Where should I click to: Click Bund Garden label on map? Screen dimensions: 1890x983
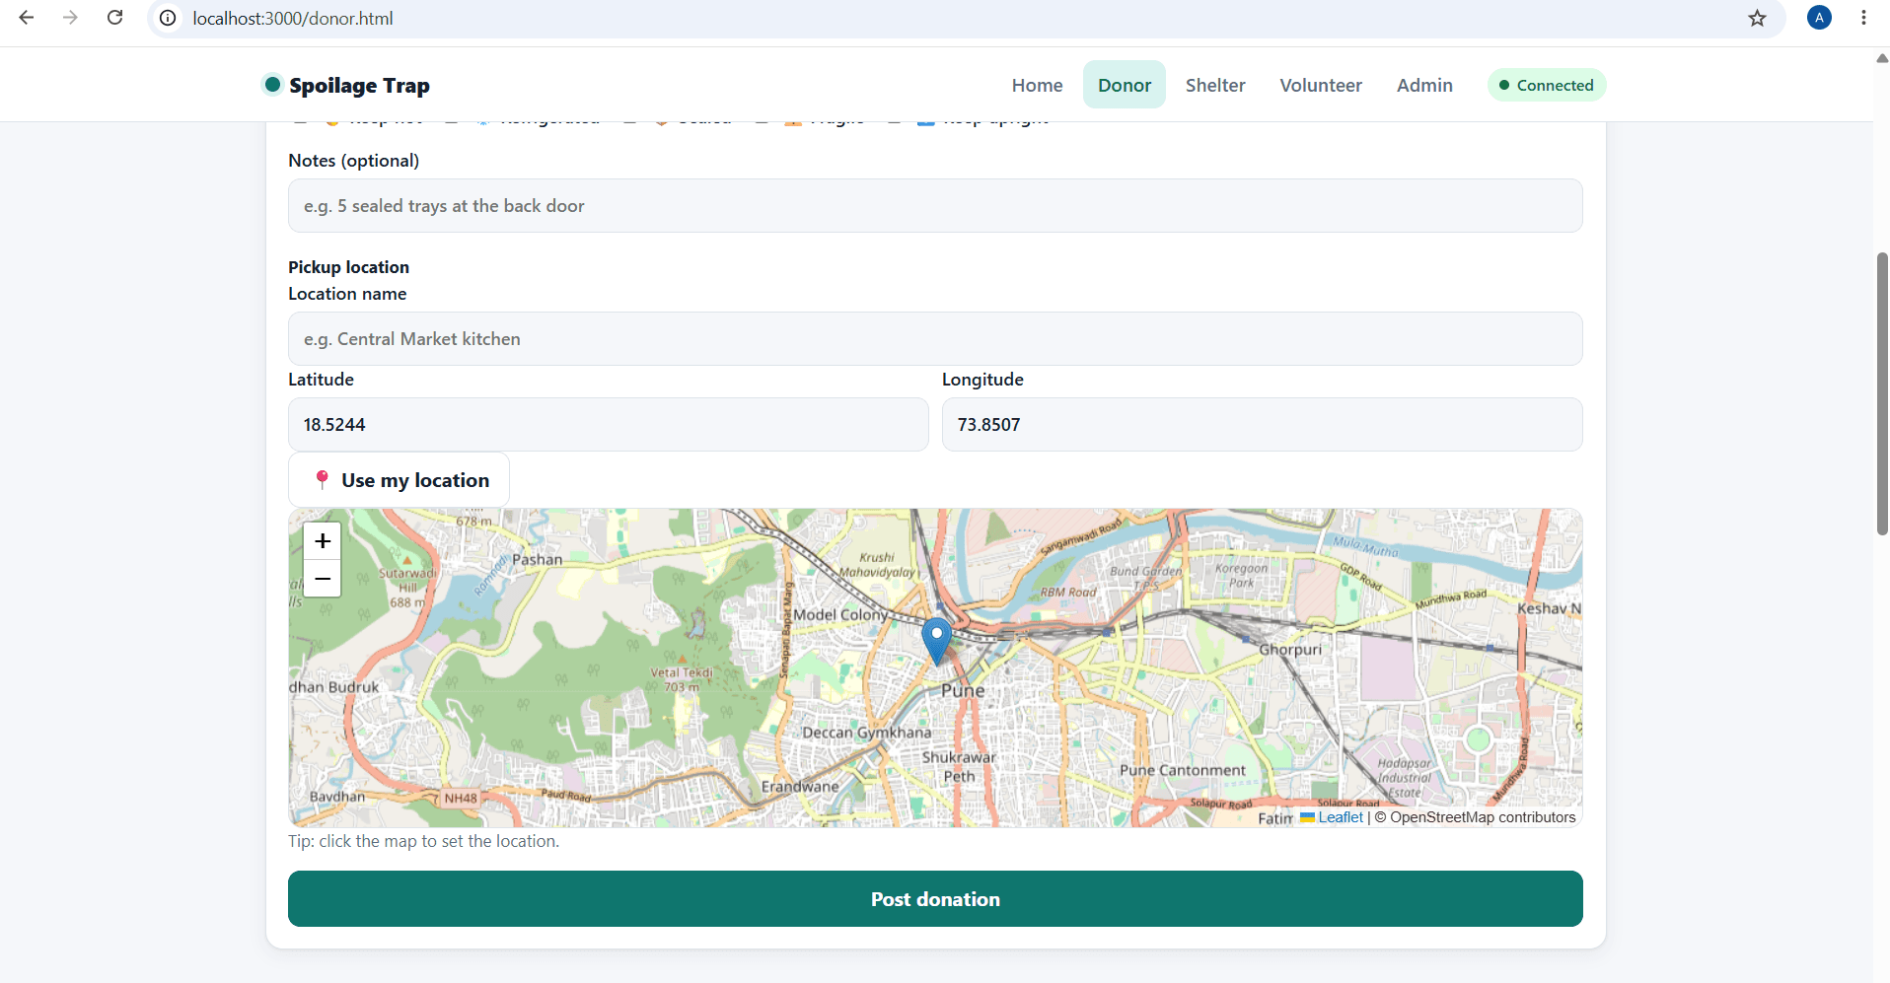coord(1145,578)
